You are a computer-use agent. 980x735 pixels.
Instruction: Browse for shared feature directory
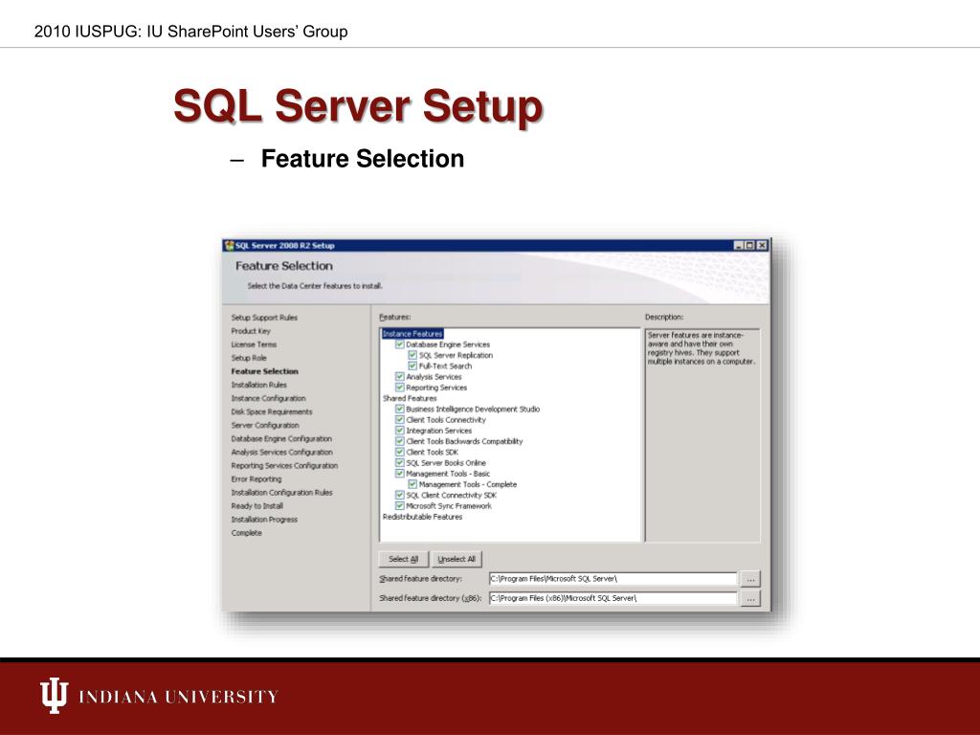(x=750, y=579)
